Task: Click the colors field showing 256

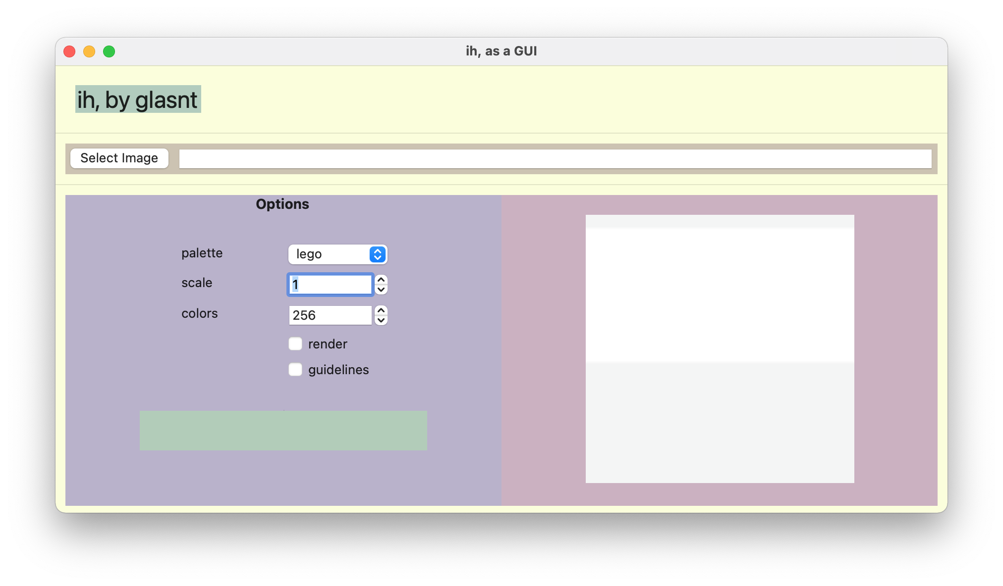Action: 330,315
